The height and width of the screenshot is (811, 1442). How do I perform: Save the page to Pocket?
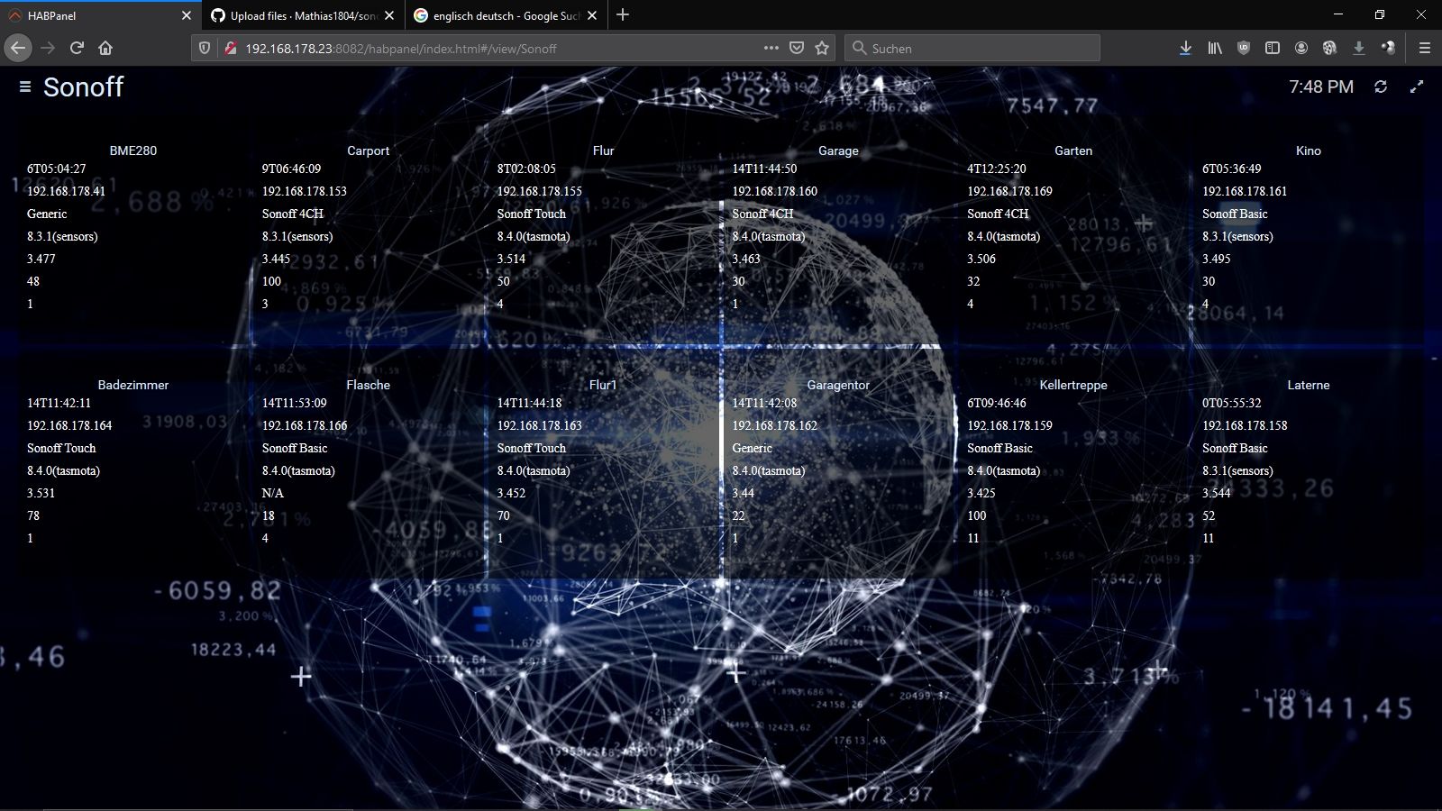[797, 48]
